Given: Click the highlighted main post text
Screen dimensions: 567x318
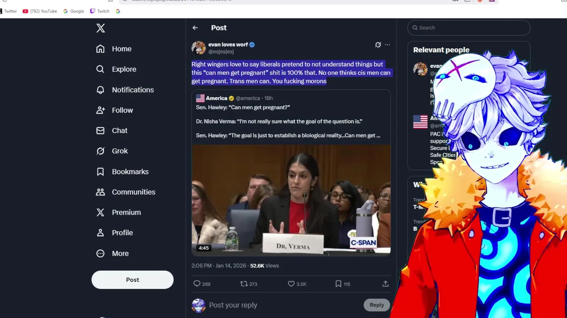Looking at the screenshot, I should pos(291,73).
